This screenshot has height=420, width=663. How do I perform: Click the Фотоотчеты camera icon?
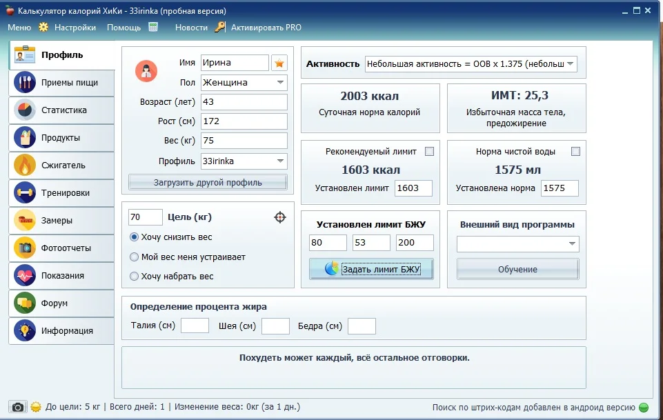(25, 248)
